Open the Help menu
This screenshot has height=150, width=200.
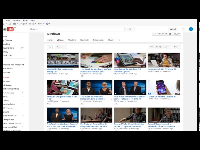(32, 20)
